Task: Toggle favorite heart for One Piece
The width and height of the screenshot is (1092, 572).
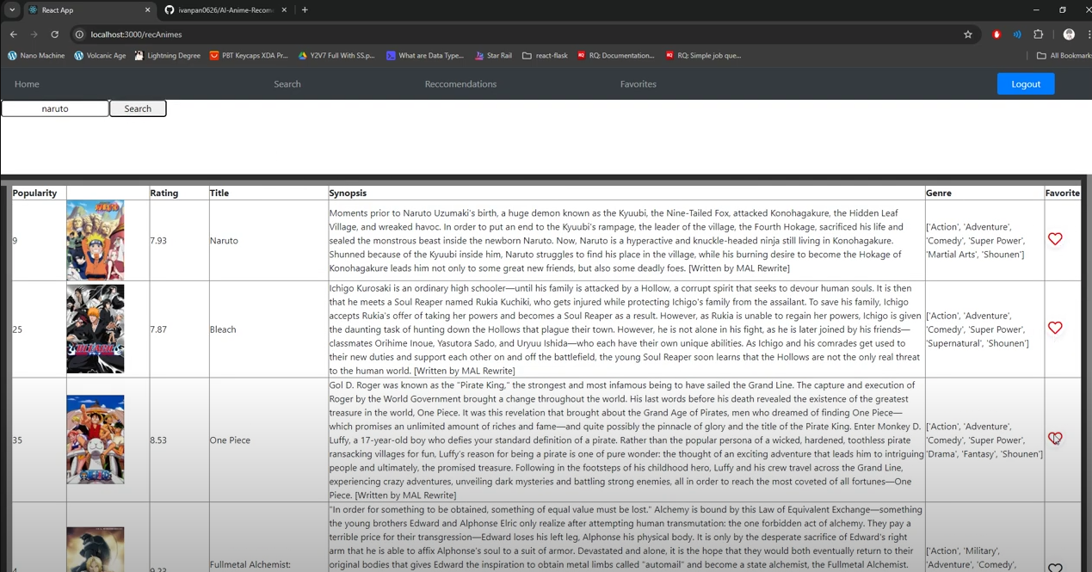Action: tap(1055, 439)
